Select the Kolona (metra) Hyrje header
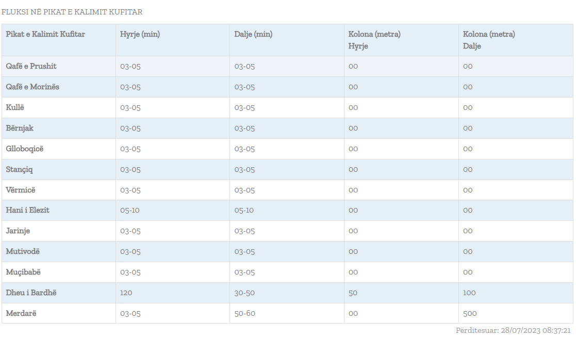The height and width of the screenshot is (338, 576). coord(374,40)
